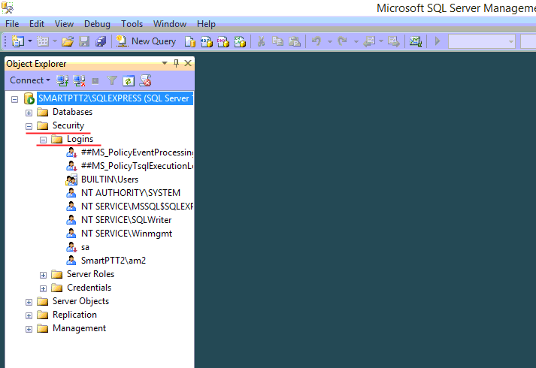Image resolution: width=536 pixels, height=368 pixels.
Task: Select the ##MS_PolicyTsqlExecution login
Action: click(137, 166)
